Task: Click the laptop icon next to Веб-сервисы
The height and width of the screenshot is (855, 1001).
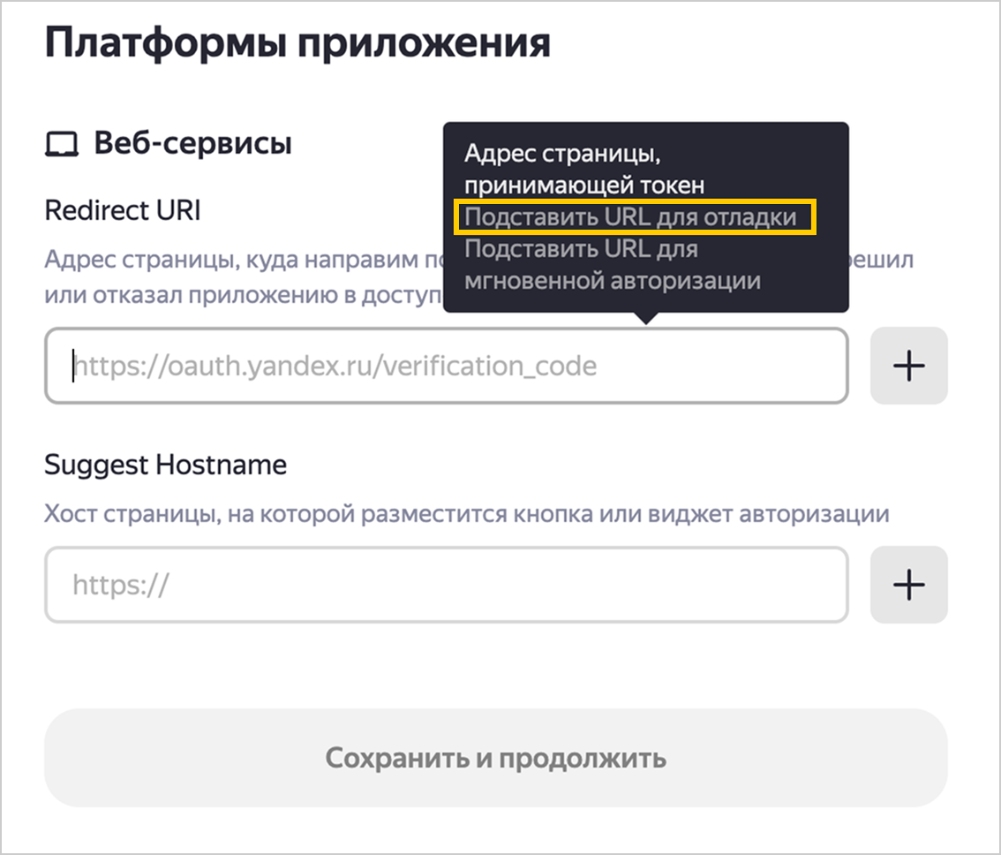Action: (62, 144)
